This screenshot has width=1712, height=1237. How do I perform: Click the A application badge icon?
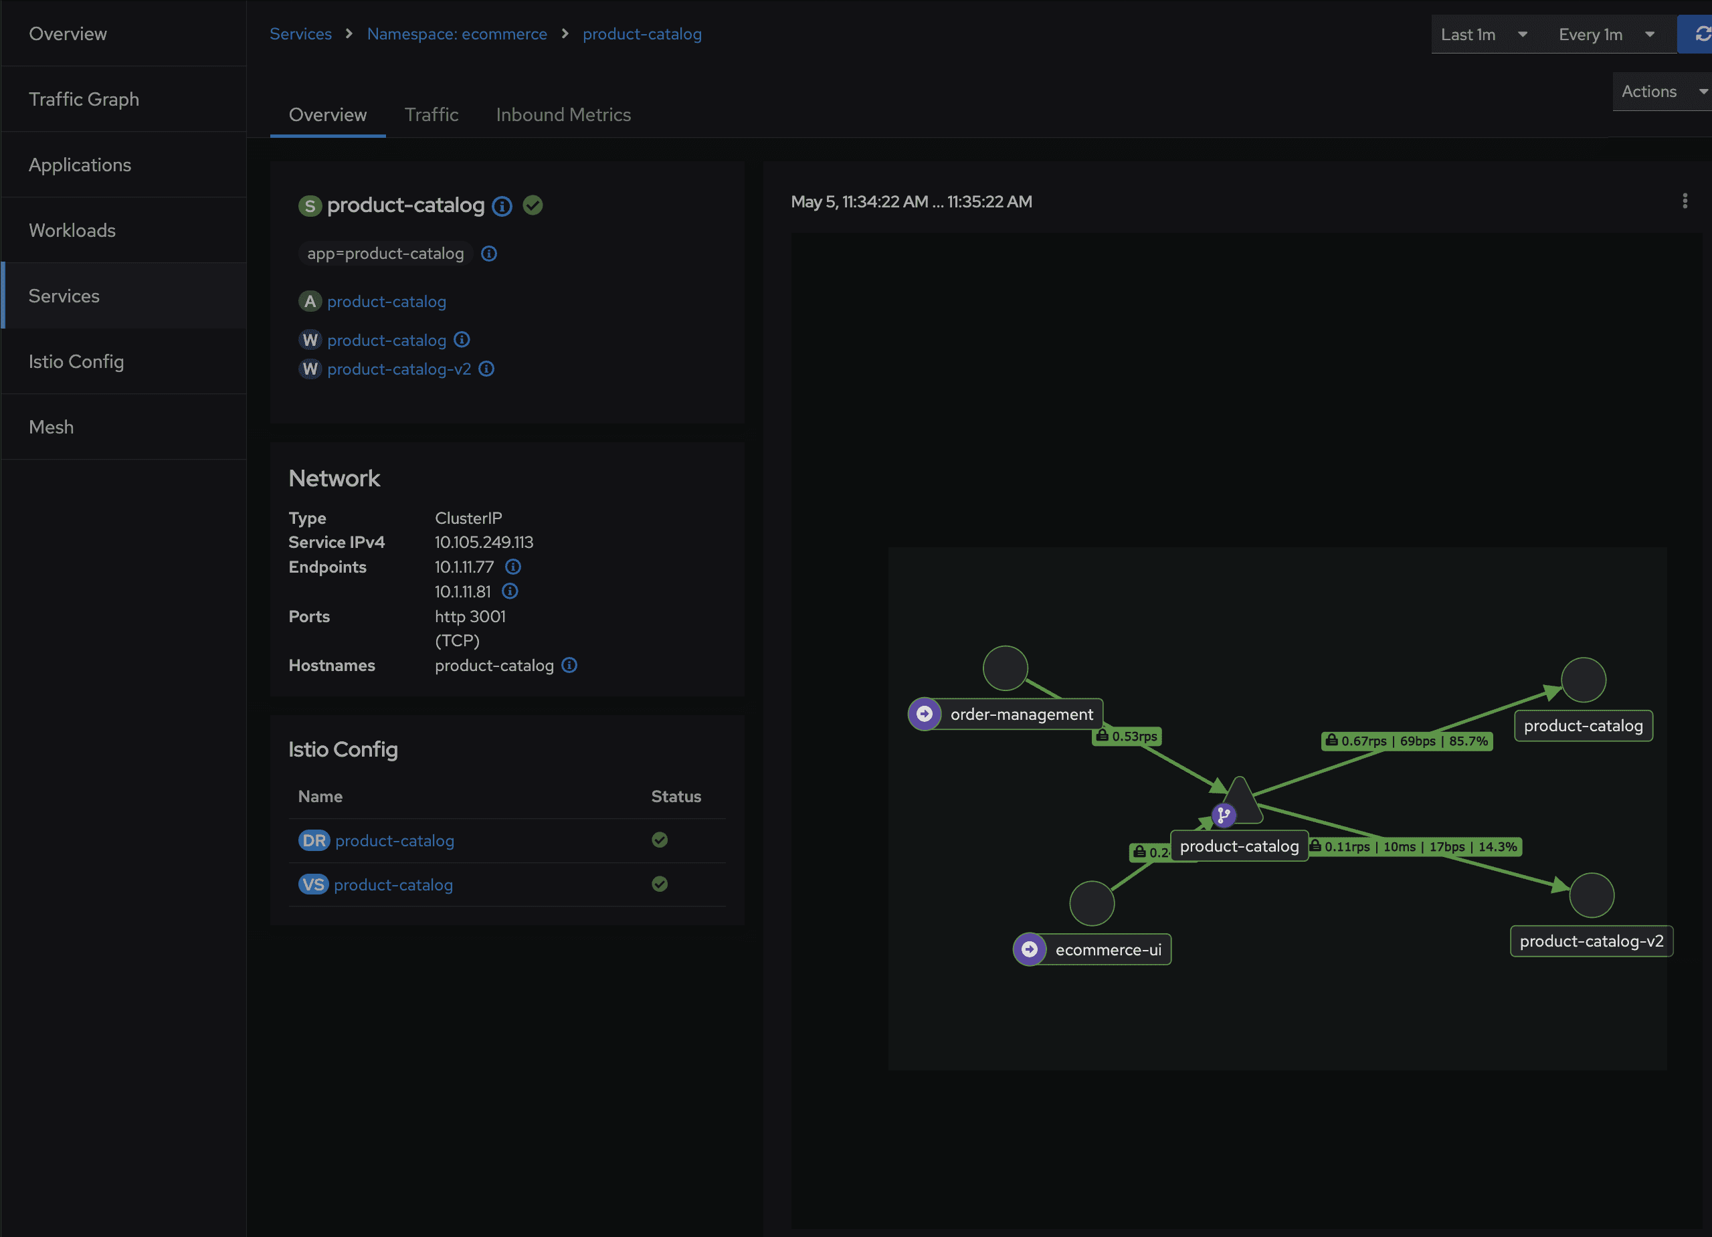click(x=310, y=301)
